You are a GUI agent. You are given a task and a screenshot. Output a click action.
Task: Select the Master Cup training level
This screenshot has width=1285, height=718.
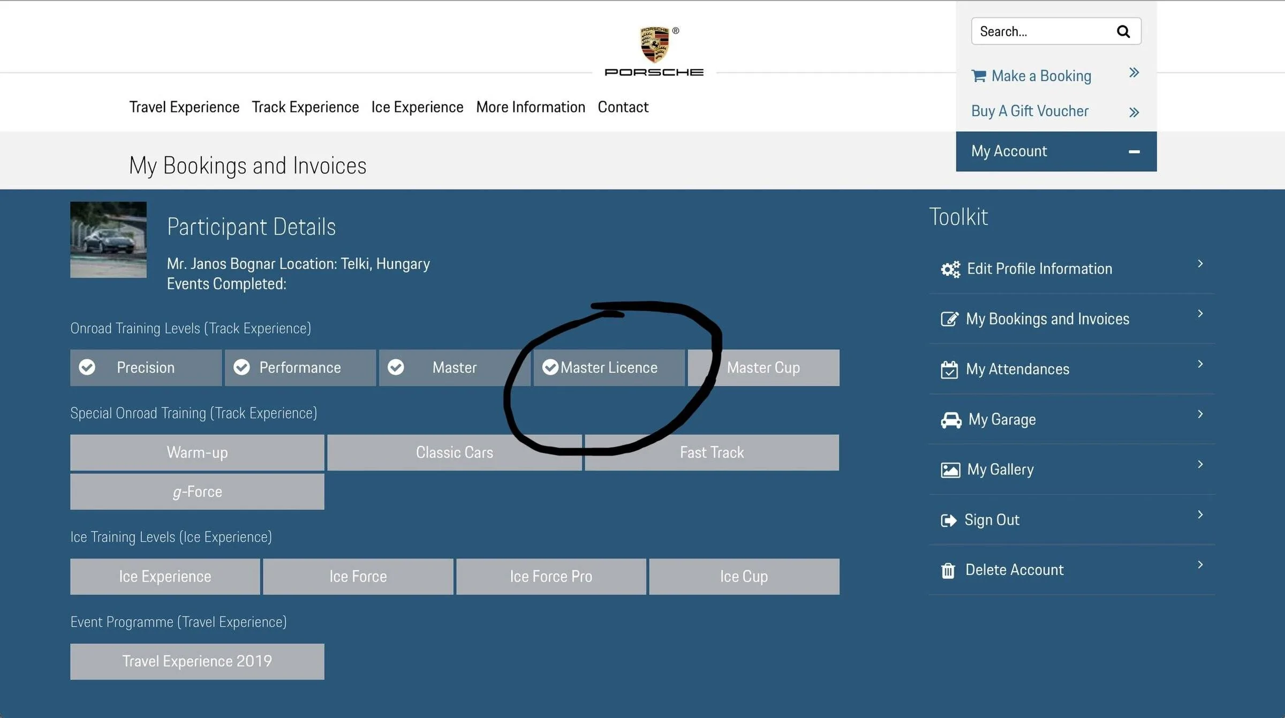(x=764, y=368)
